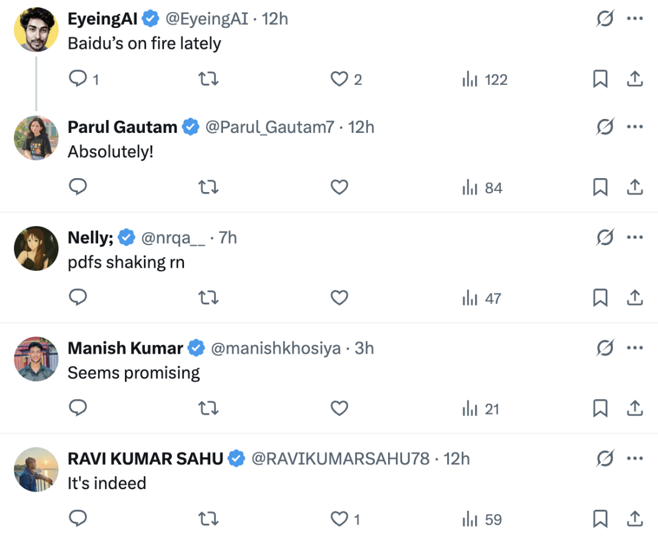
Task: Bookmark RAVI KUMAR SAHU's tweet
Action: pos(600,518)
